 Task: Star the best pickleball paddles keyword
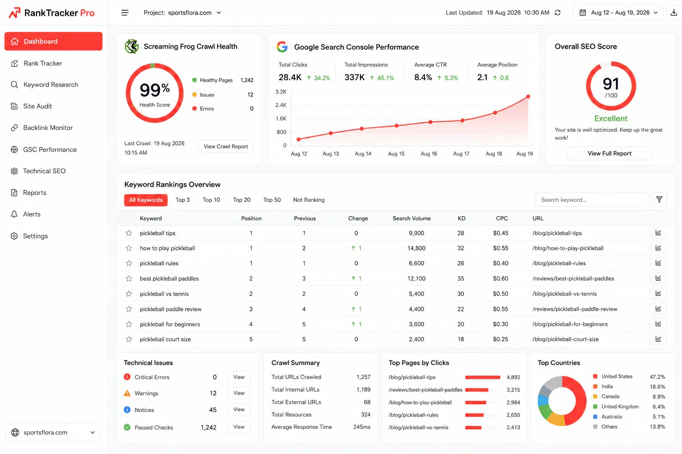129,278
